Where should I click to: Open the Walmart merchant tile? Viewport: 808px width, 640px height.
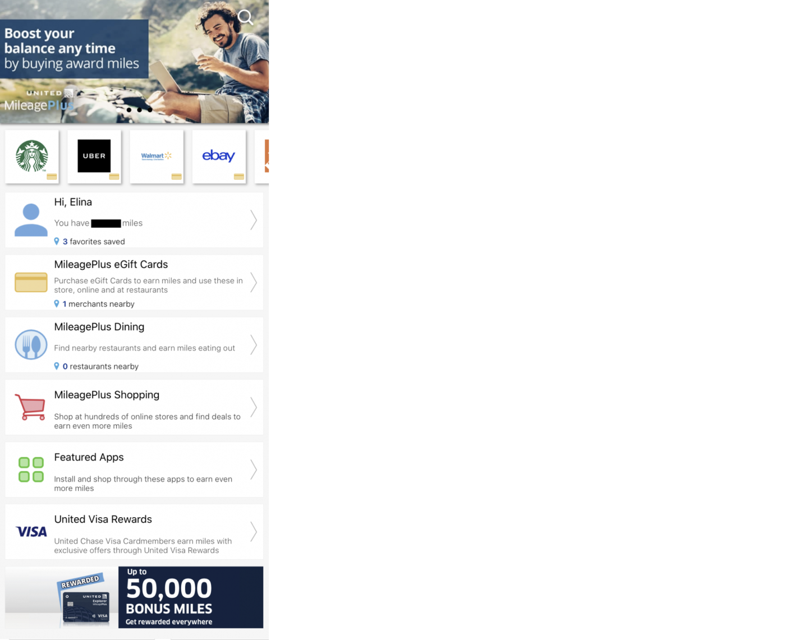tap(157, 156)
